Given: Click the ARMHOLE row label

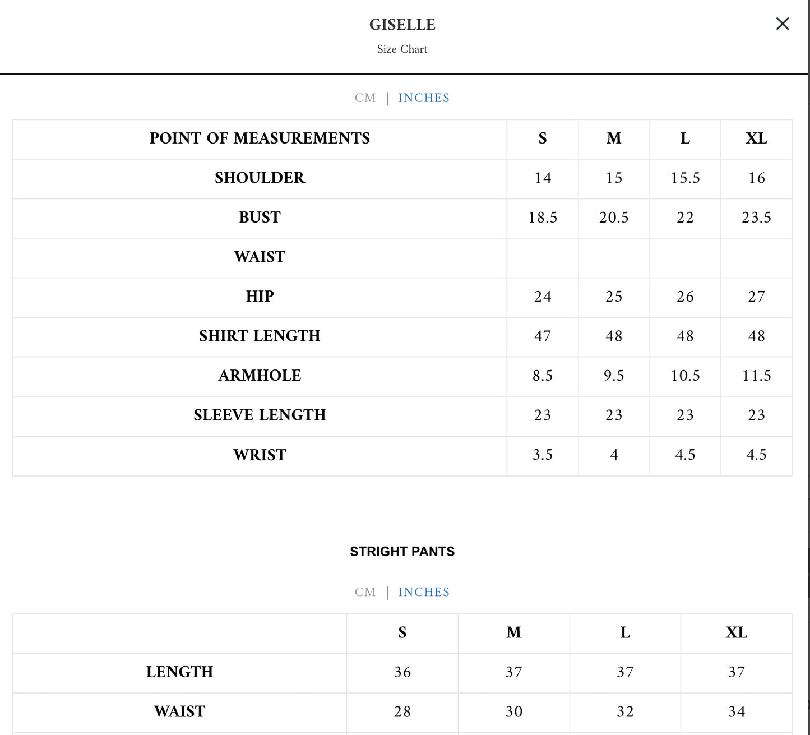Looking at the screenshot, I should pyautogui.click(x=260, y=376).
